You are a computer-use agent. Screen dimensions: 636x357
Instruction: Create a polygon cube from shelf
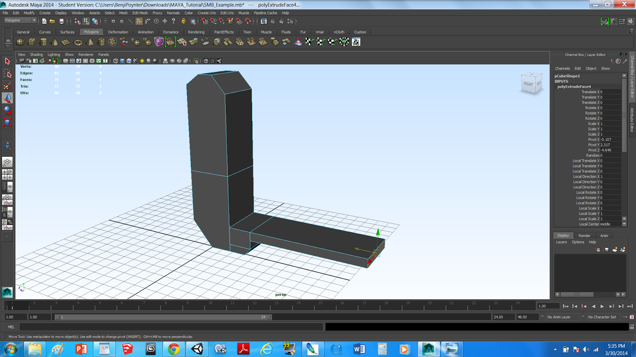coord(32,42)
